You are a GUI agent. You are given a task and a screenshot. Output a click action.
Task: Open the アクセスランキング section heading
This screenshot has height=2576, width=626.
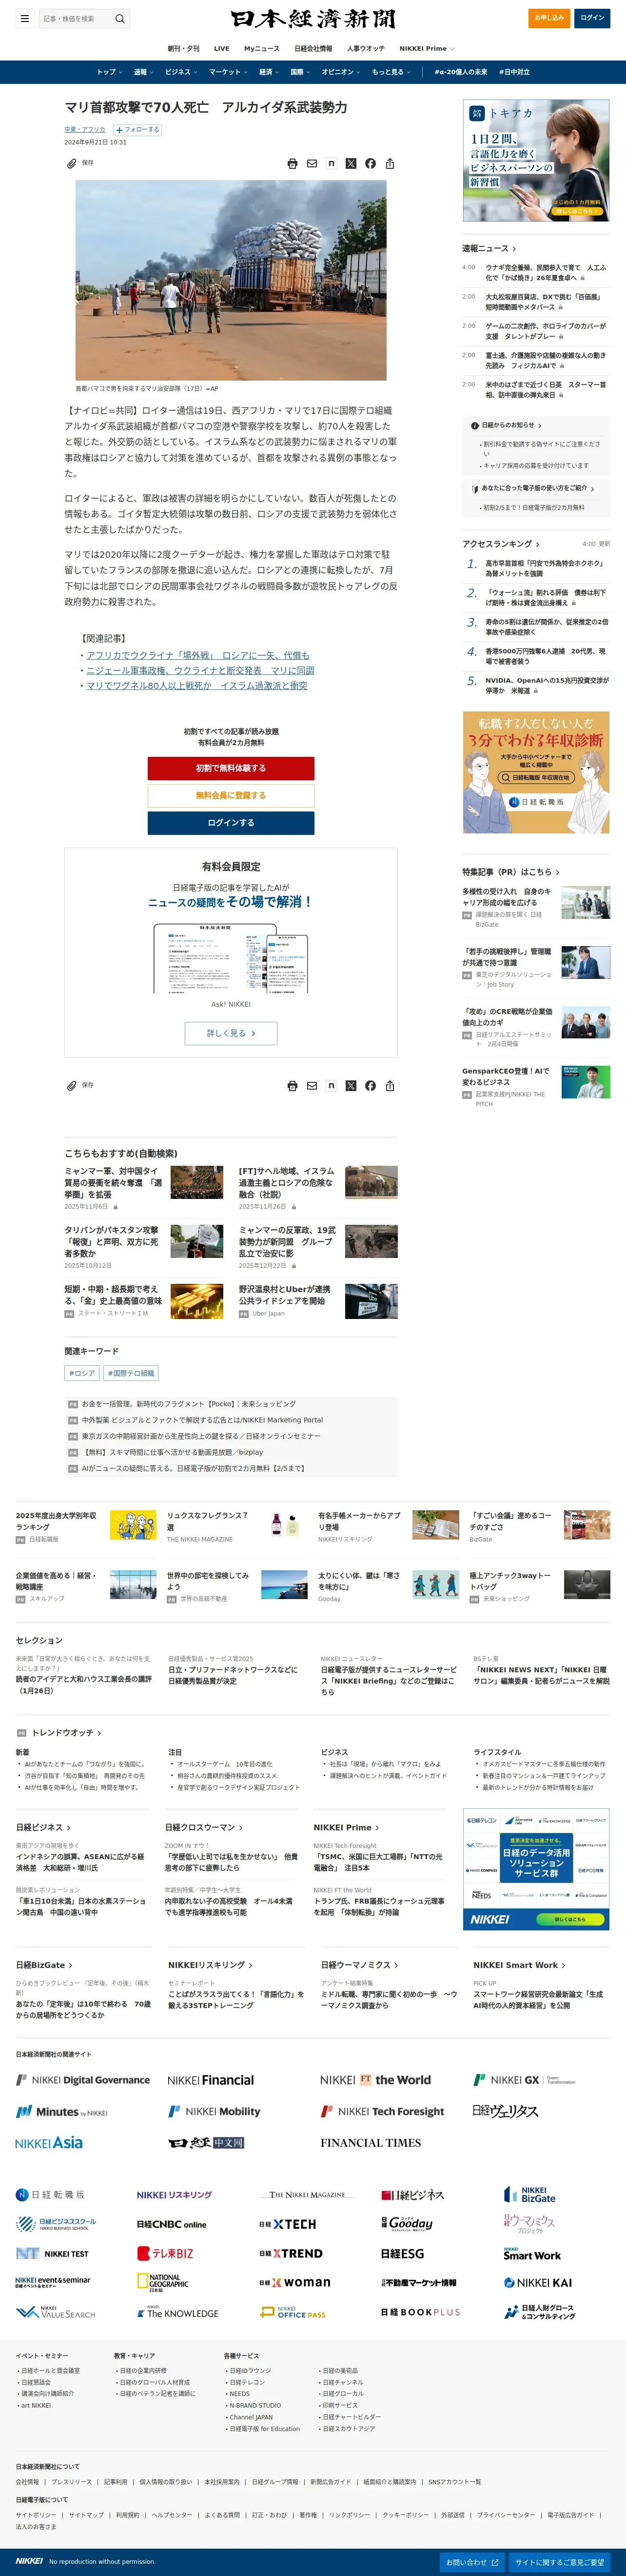tap(500, 544)
